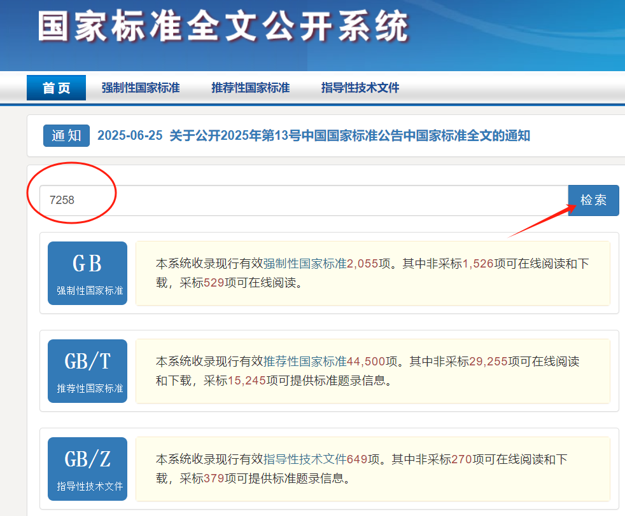Click the page scrollbar on the right
The image size is (625, 516).
[622, 254]
